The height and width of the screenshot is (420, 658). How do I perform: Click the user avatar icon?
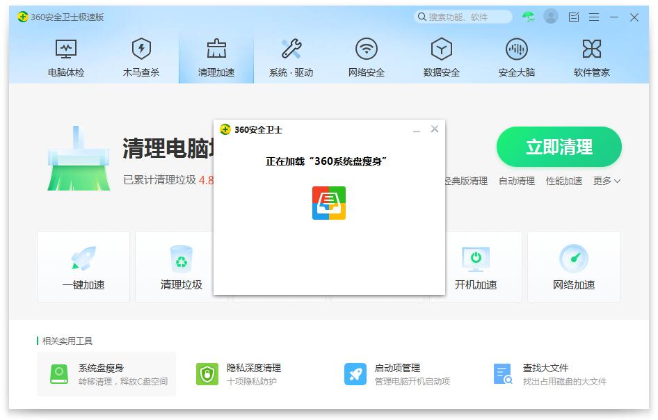pos(551,17)
